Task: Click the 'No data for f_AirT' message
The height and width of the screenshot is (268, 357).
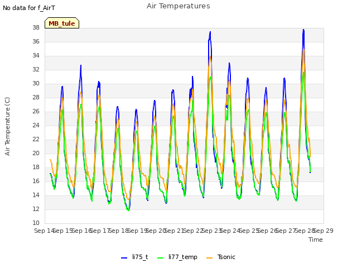Action: [x=29, y=8]
